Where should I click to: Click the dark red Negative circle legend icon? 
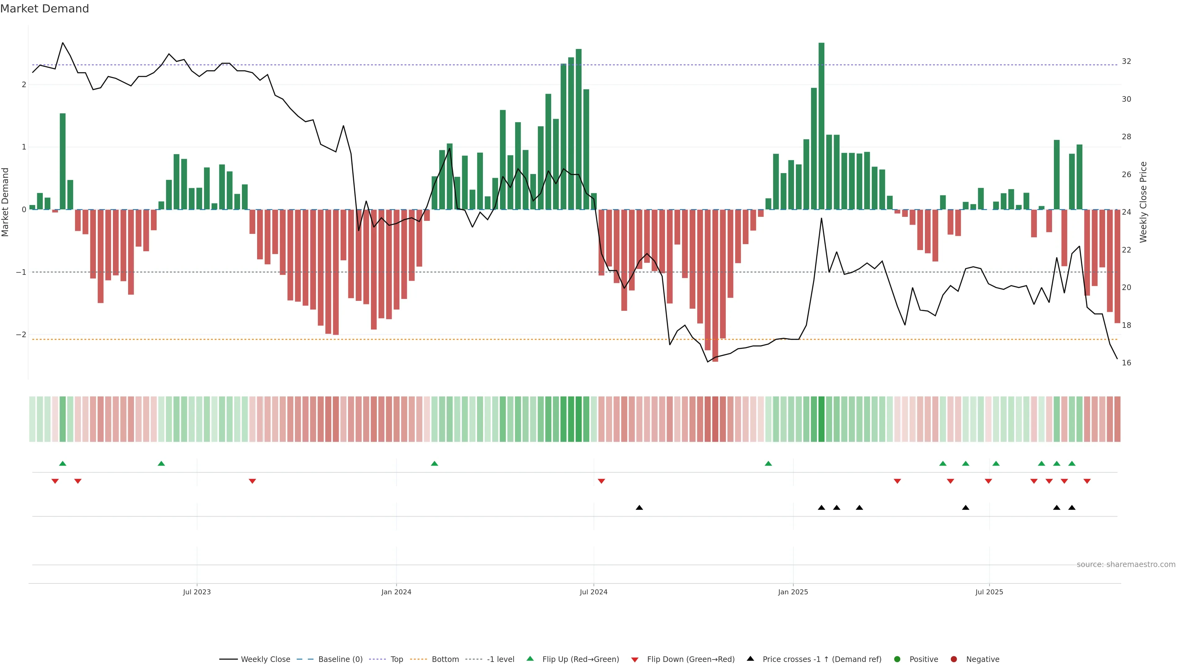(x=954, y=659)
